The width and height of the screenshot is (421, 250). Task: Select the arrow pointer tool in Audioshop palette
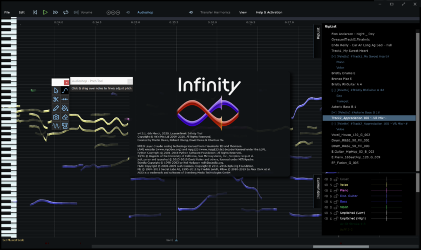(56, 91)
